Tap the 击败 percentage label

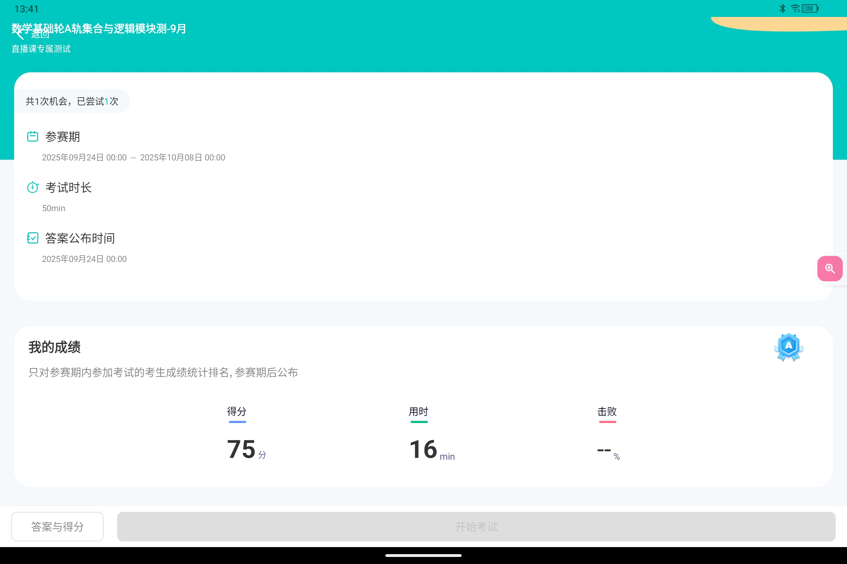tap(607, 411)
